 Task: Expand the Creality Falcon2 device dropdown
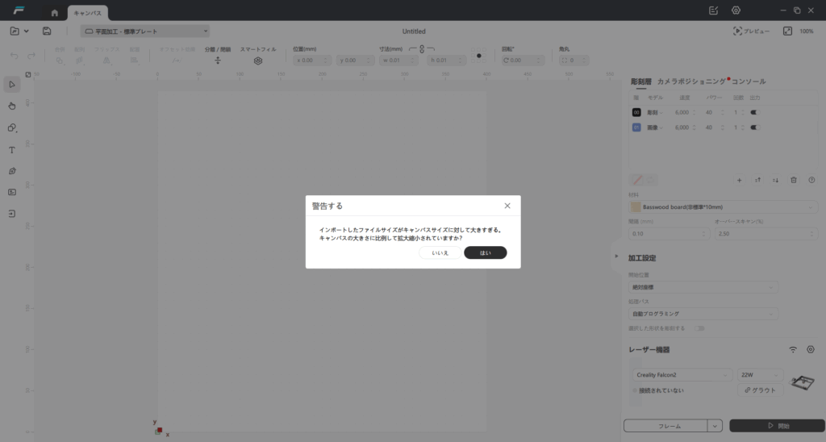coord(682,375)
